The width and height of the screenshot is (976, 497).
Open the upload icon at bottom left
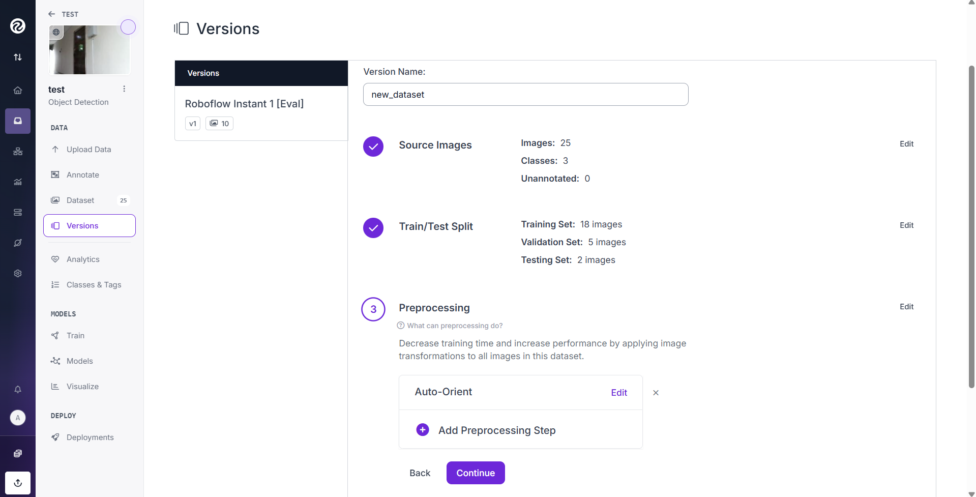[x=18, y=483]
